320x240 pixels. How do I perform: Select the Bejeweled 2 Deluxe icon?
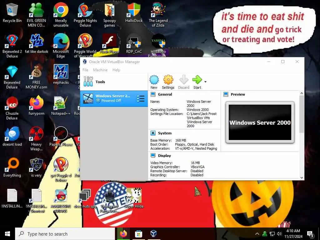click(12, 46)
